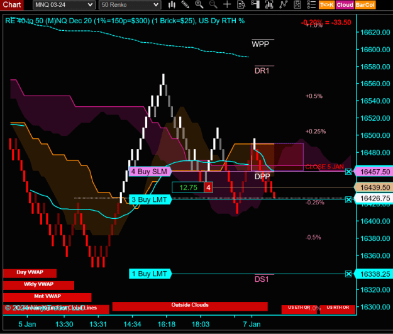
Task: Click the -0.20% = -33.50 readout
Action: [x=326, y=23]
